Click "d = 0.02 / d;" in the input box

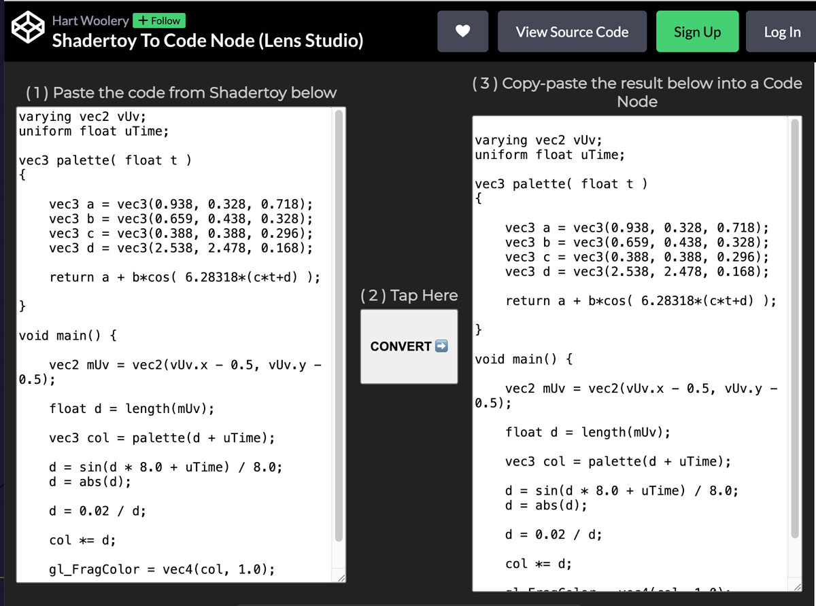click(98, 511)
